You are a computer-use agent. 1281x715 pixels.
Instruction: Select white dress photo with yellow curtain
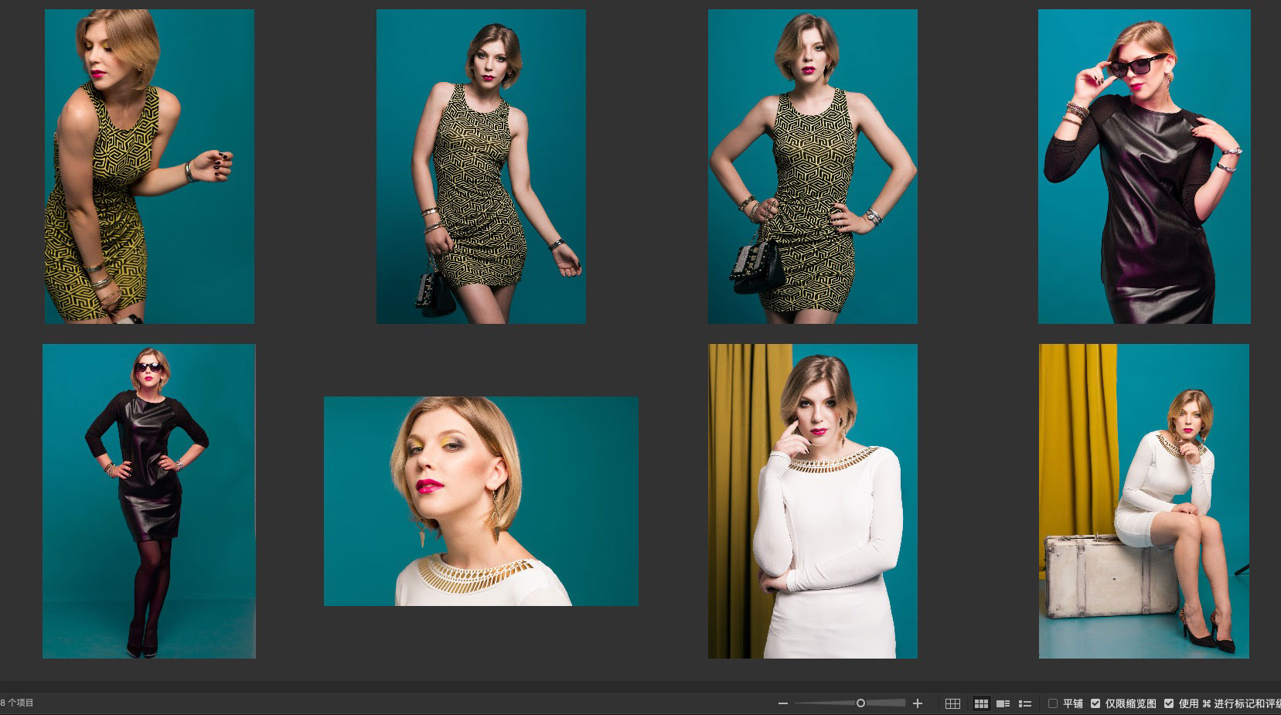click(813, 501)
